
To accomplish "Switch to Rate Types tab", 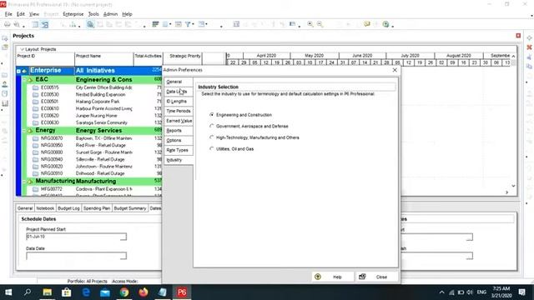I will point(179,150).
